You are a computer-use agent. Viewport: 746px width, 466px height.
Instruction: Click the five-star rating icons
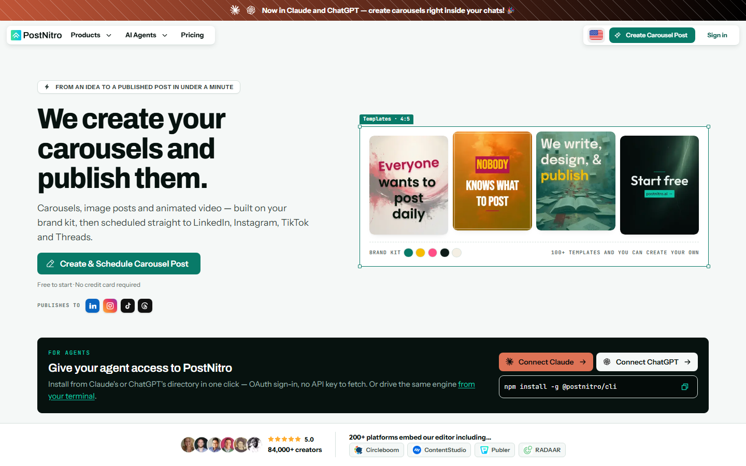tap(284, 439)
